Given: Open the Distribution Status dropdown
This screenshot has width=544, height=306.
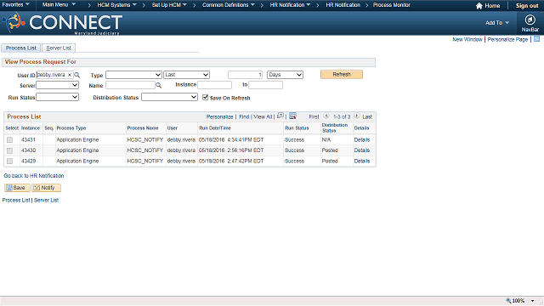Looking at the screenshot, I should (170, 97).
